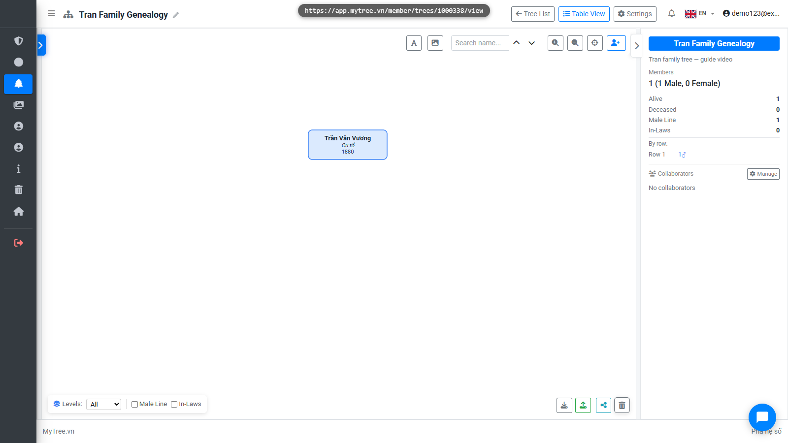This screenshot has width=788, height=443.
Task: Open tree Settings
Action: click(x=635, y=14)
